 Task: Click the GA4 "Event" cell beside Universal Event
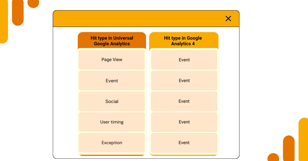(x=184, y=81)
